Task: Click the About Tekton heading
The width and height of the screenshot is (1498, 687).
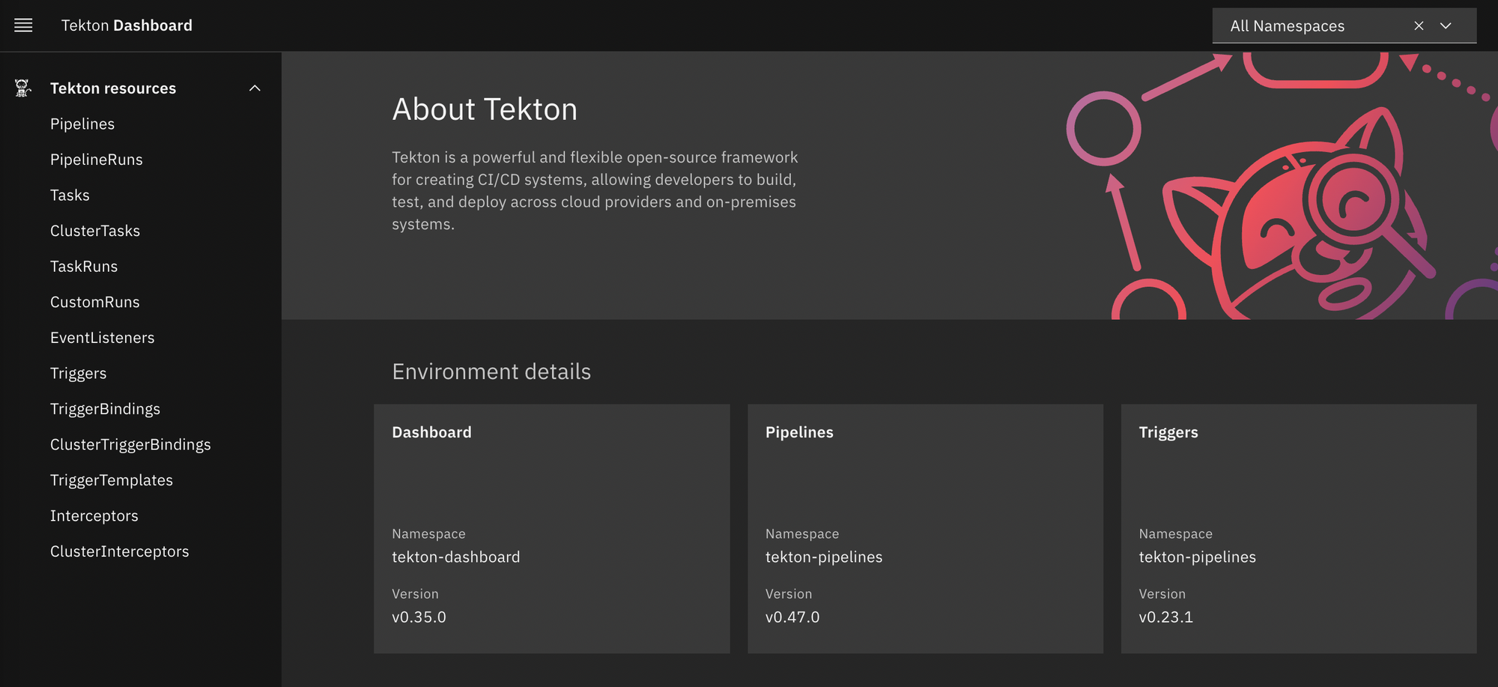Action: pos(485,109)
